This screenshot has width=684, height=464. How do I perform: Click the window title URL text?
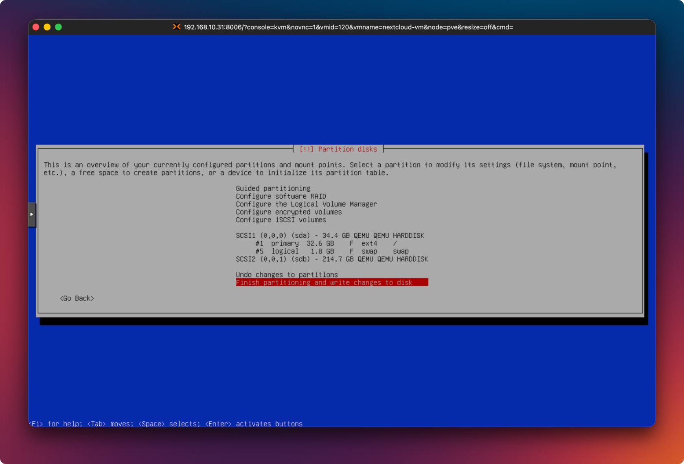click(x=348, y=27)
